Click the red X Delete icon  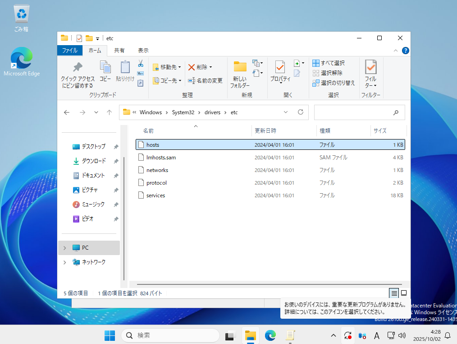[192, 67]
